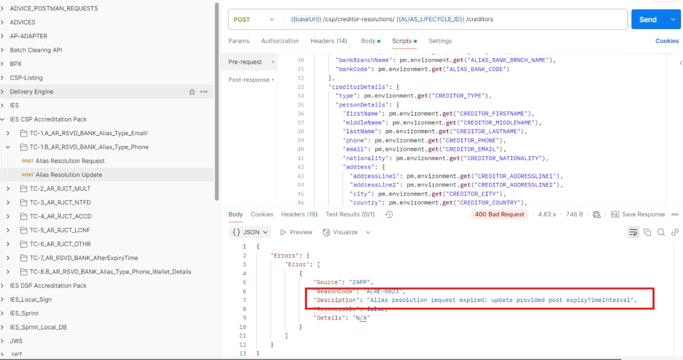Screen dimensions: 683x360
Task: Open the AP-ADAPTER collection
Action: (29, 36)
